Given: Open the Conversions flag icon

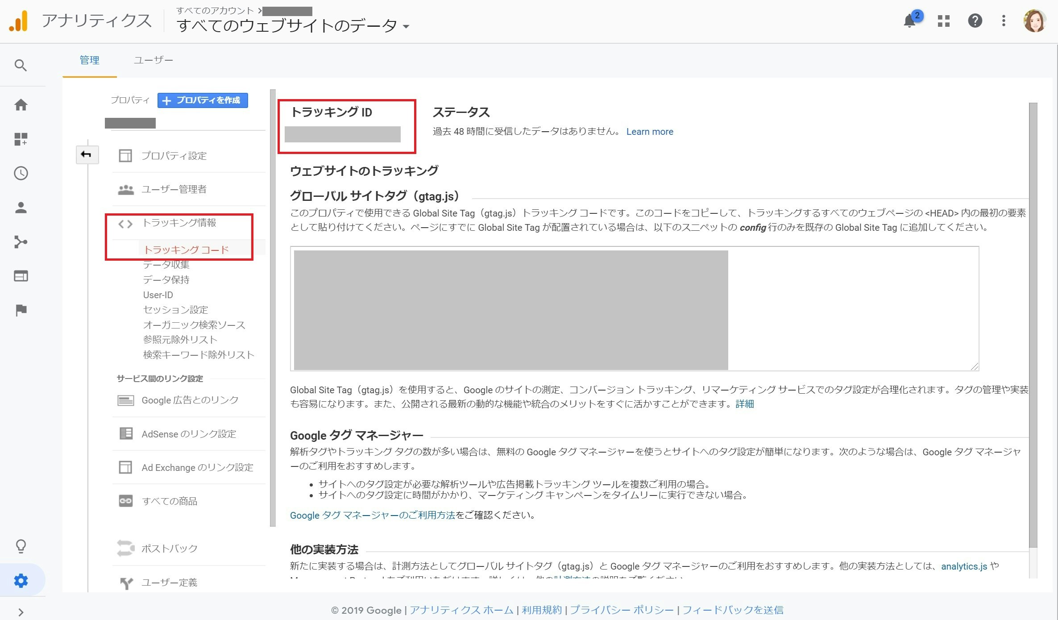Looking at the screenshot, I should [x=21, y=310].
